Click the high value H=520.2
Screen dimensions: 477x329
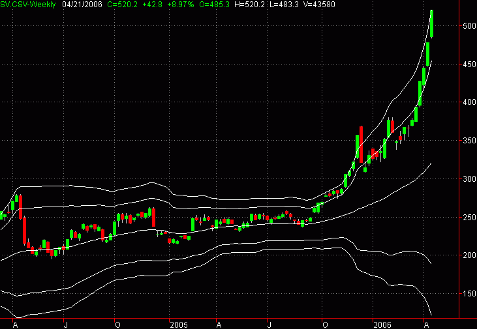(x=249, y=5)
